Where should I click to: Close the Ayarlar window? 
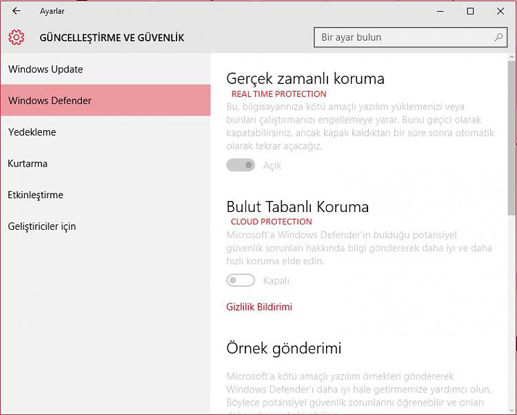point(500,11)
